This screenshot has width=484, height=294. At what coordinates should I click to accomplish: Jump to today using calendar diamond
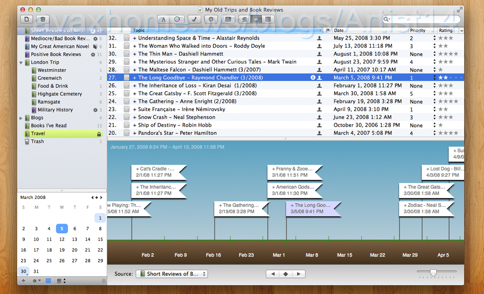[x=97, y=198]
